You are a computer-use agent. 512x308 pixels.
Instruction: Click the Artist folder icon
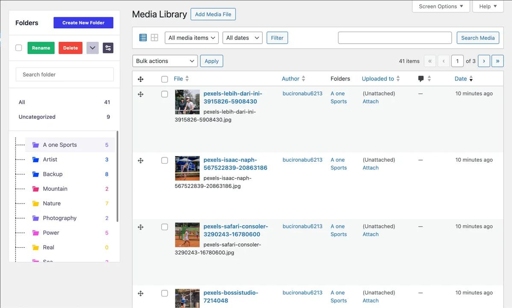click(35, 160)
